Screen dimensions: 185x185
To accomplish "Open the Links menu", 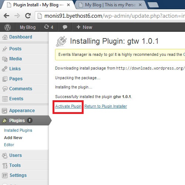I will point(15,69).
